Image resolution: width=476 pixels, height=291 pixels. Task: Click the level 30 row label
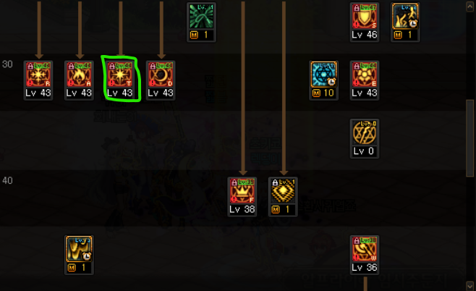[7, 64]
